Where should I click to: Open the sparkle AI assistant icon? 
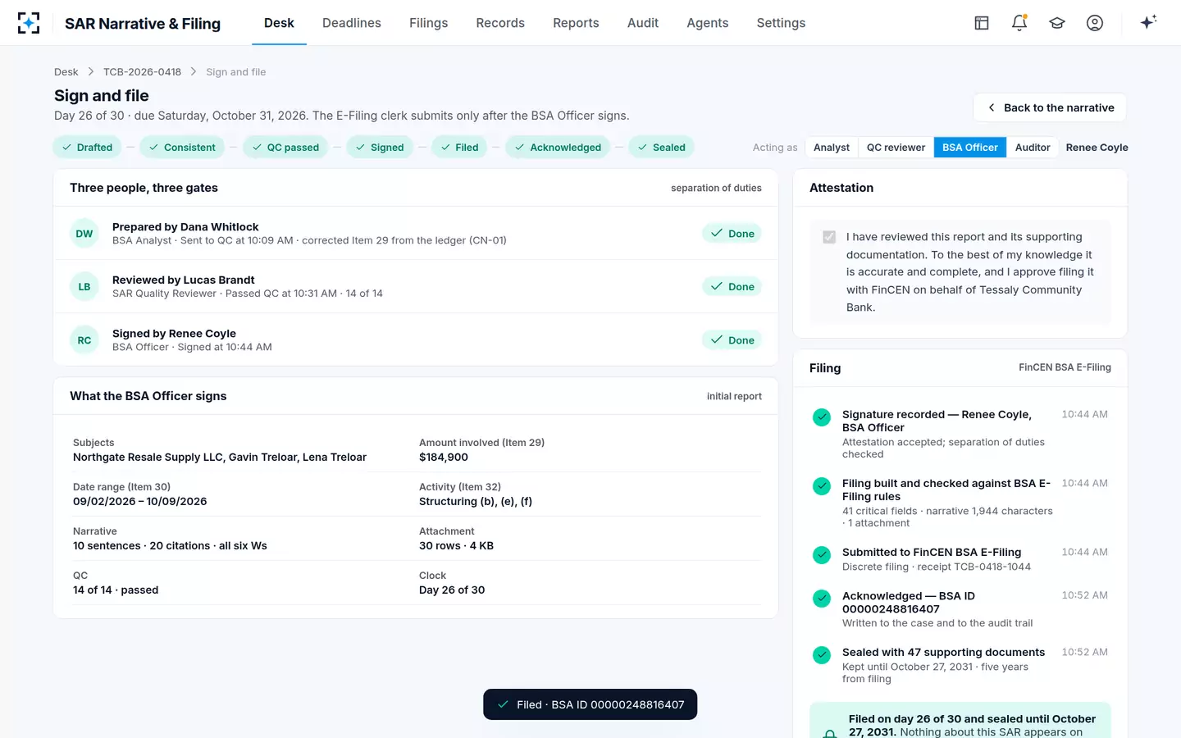[1148, 22]
